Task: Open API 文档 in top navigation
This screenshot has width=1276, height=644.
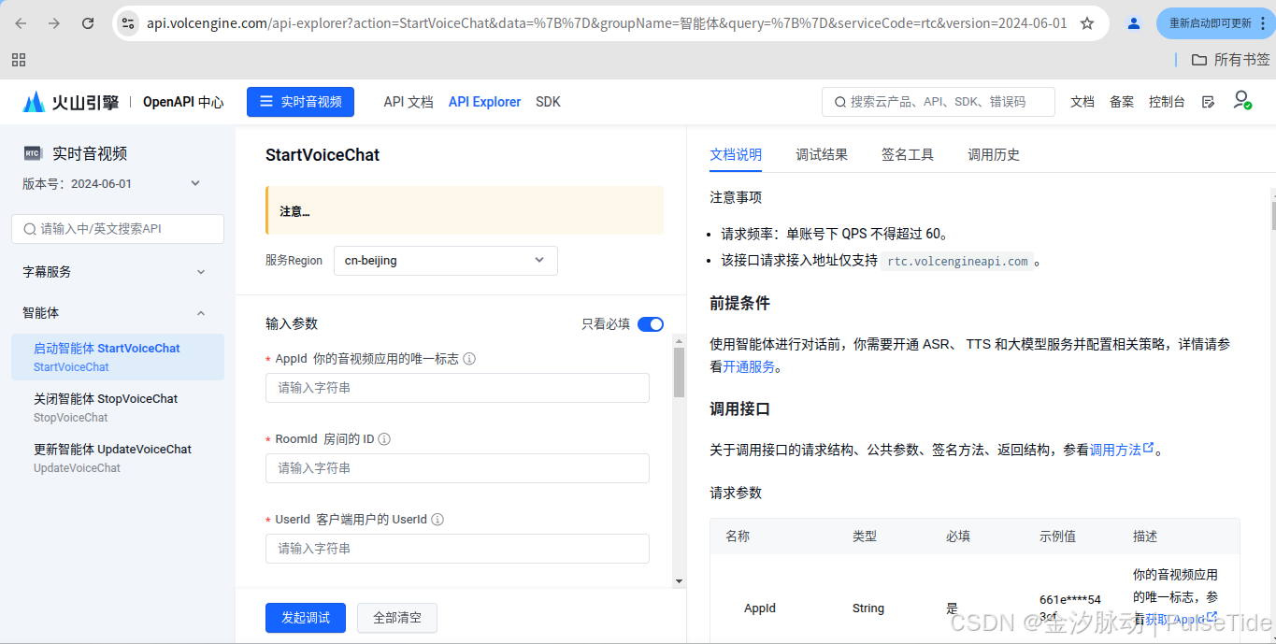Action: tap(409, 102)
